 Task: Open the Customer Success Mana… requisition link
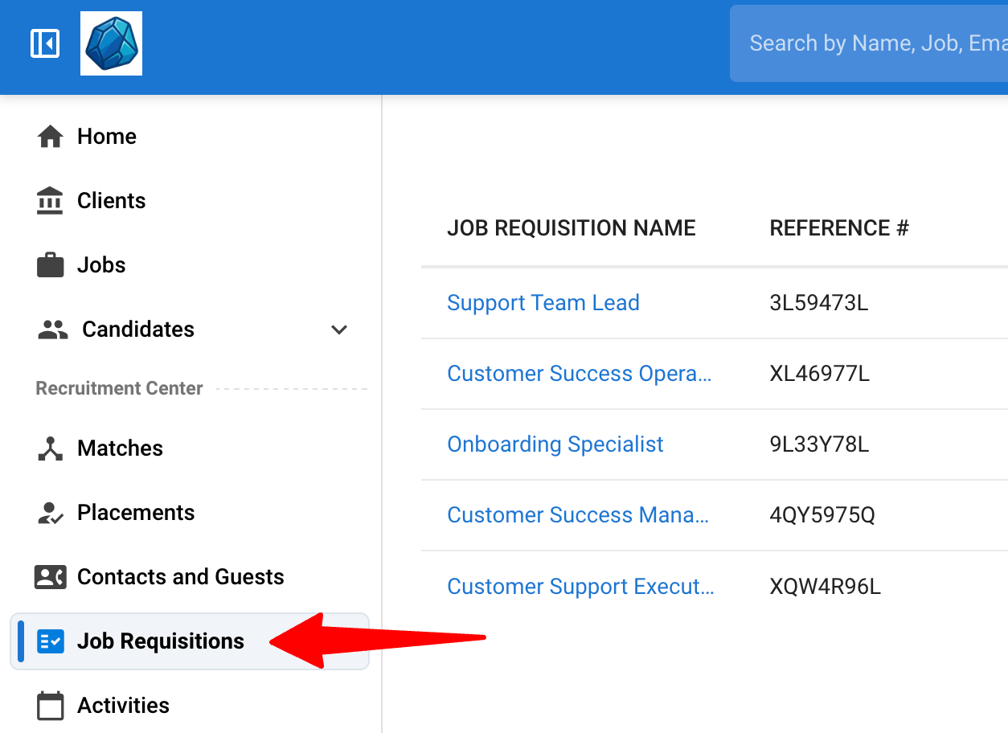tap(578, 515)
